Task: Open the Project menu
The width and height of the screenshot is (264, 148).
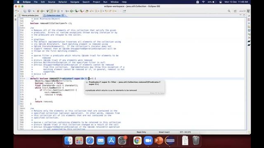Action: [x=97, y=2]
